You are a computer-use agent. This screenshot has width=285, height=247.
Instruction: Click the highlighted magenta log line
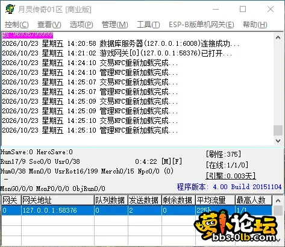[x=28, y=35]
